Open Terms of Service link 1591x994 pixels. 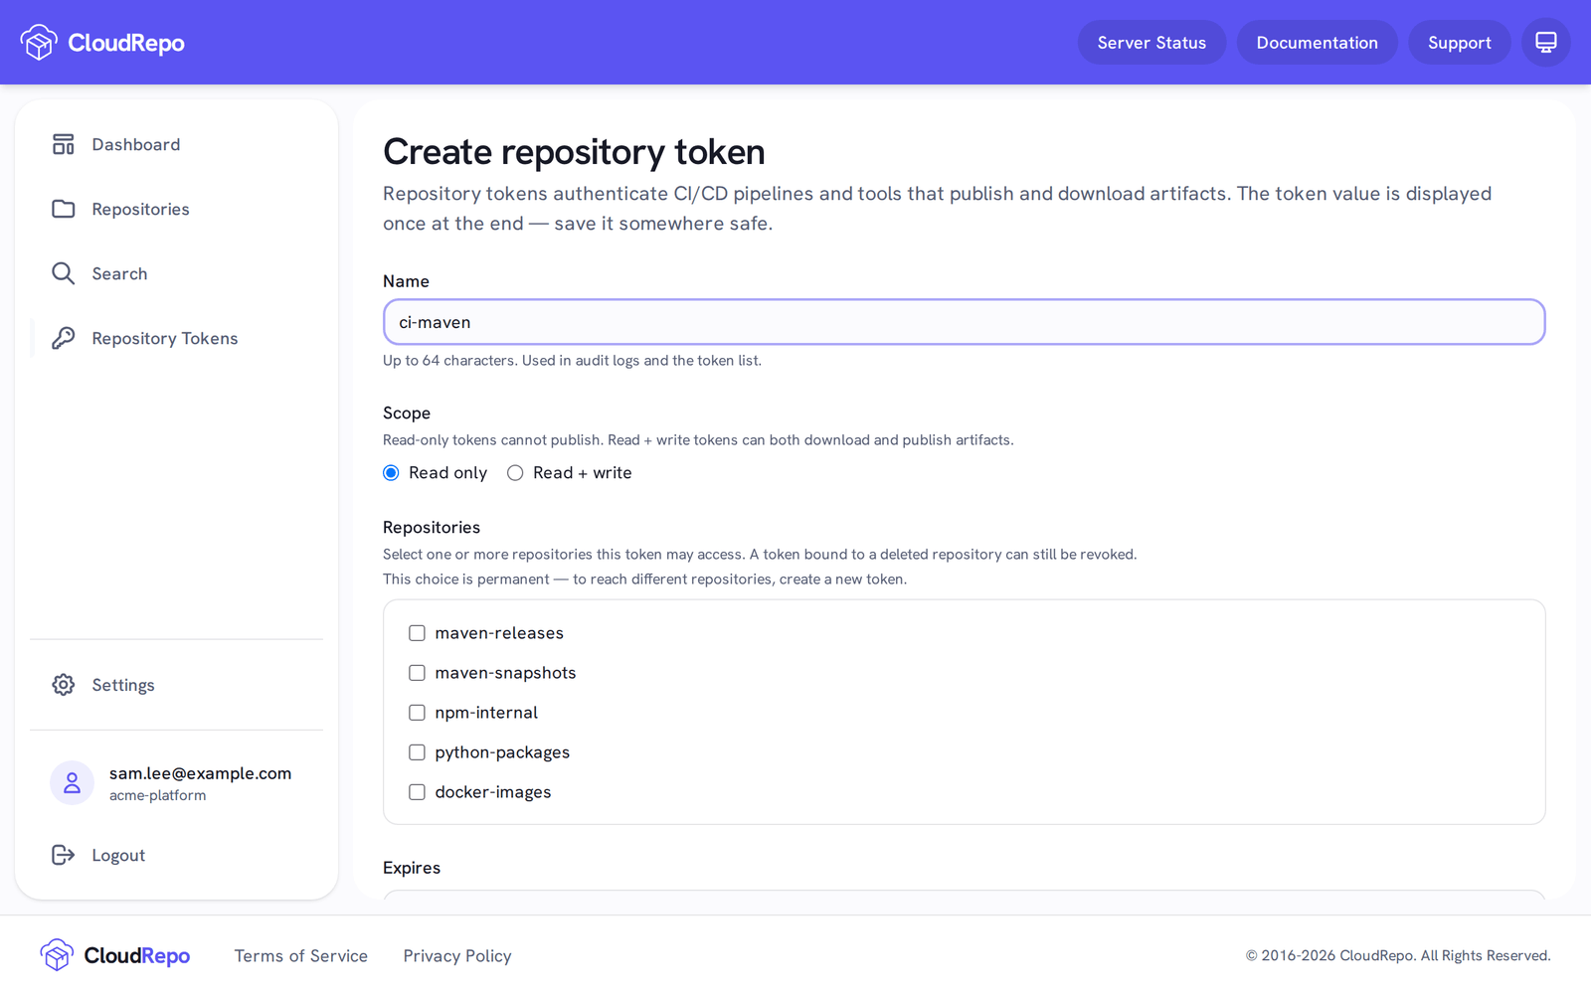coord(301,955)
